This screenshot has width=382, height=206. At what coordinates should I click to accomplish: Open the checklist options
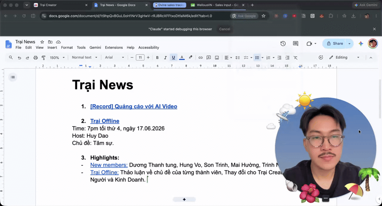[x=248, y=58]
